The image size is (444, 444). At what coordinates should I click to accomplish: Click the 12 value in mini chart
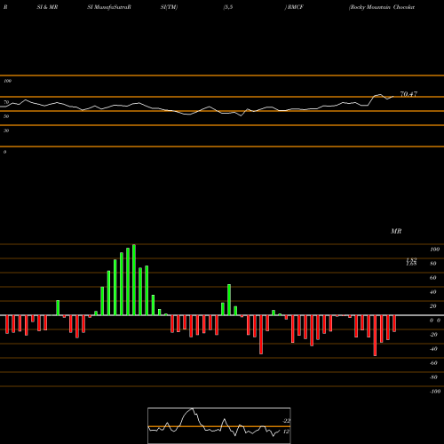coord(286,432)
